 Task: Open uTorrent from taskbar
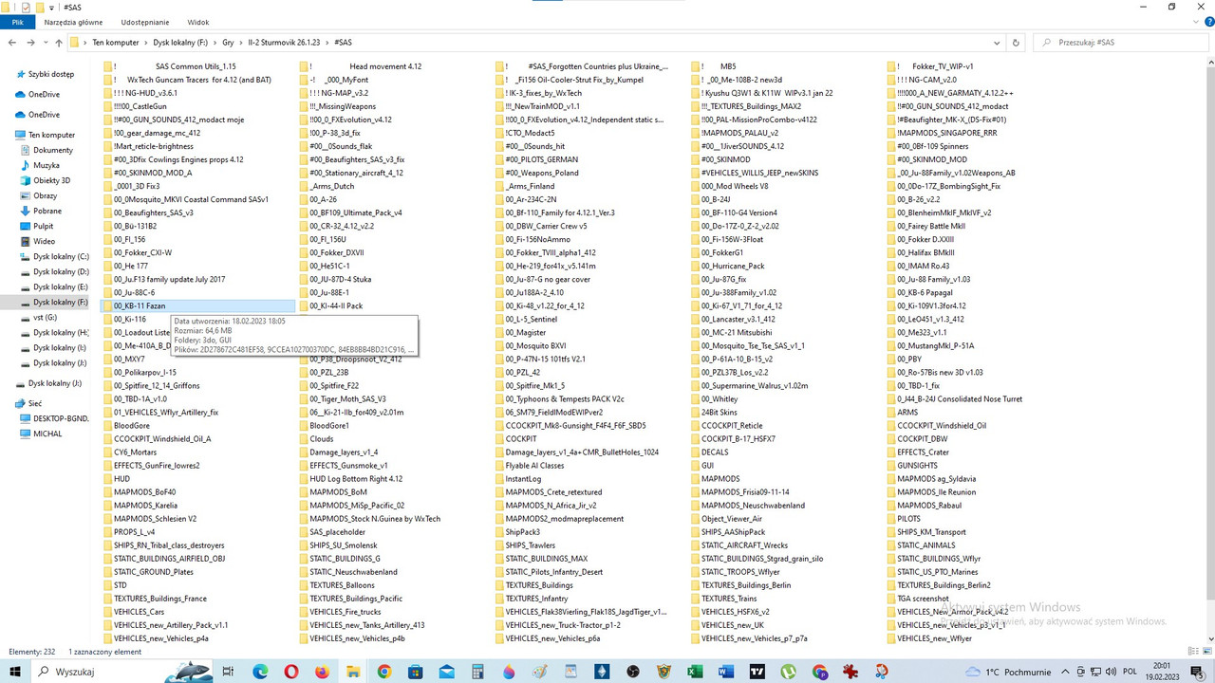[788, 671]
